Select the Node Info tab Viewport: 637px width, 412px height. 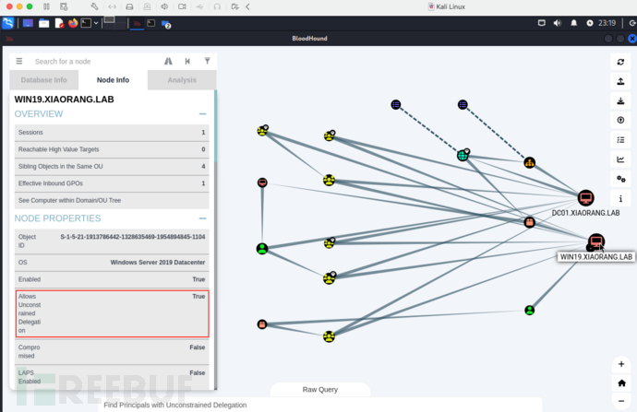tap(113, 80)
